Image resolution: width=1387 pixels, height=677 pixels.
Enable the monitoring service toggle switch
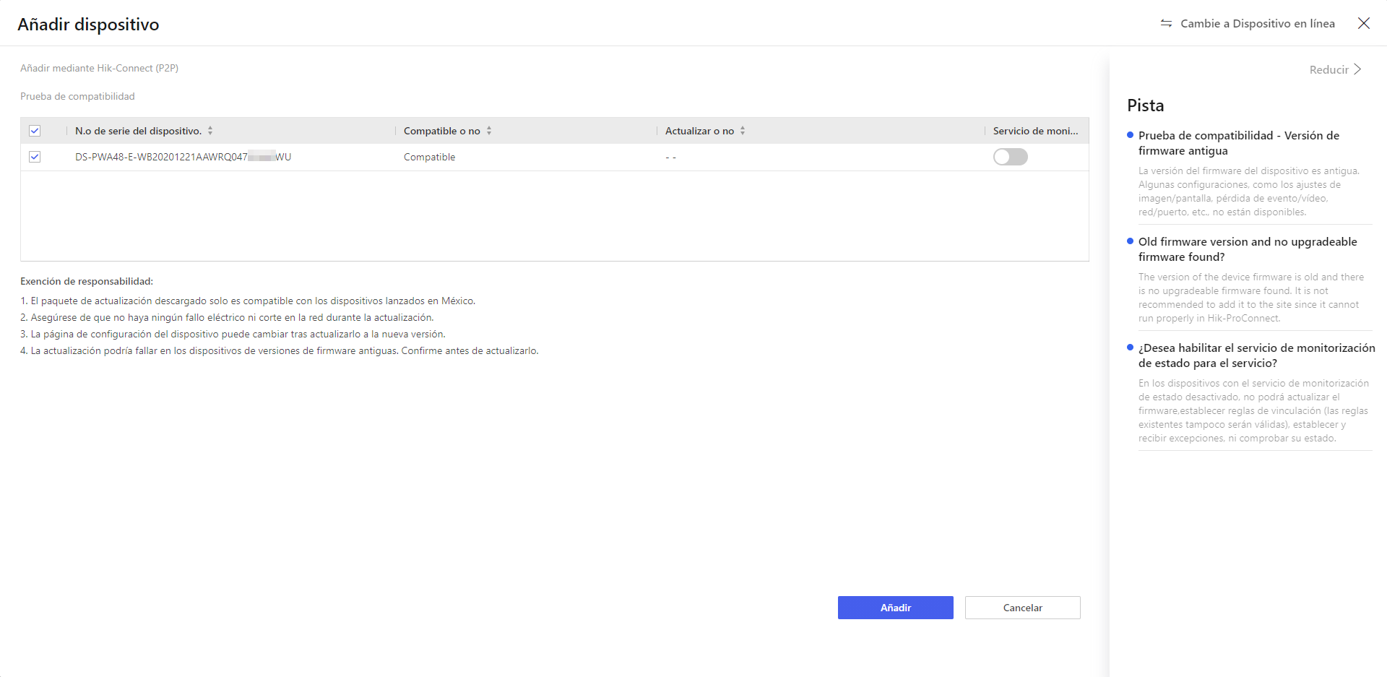(x=1010, y=157)
